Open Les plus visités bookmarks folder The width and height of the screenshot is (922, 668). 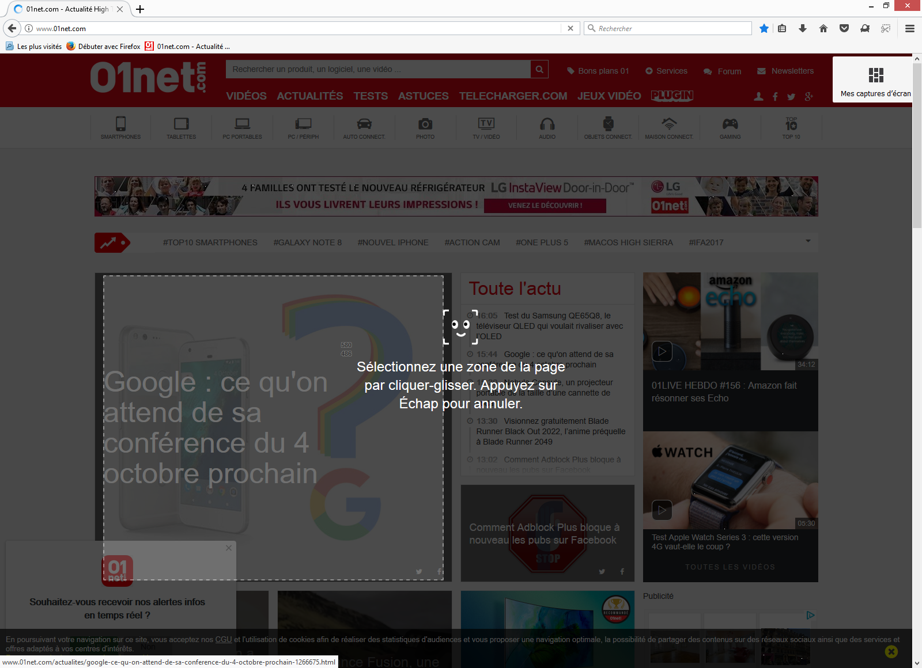34,47
